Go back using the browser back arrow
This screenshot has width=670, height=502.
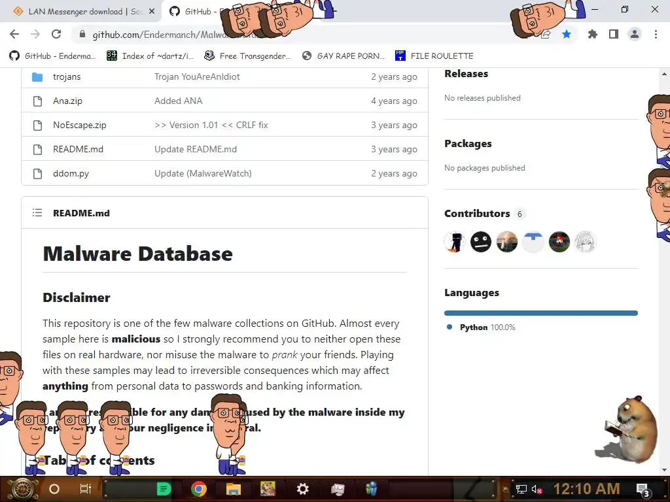click(x=14, y=34)
